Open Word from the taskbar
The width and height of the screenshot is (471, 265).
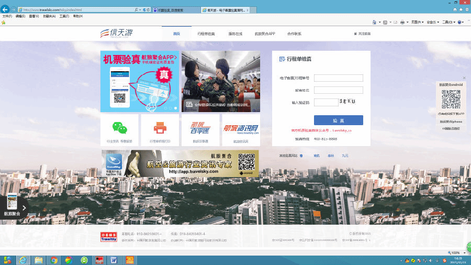(x=114, y=260)
